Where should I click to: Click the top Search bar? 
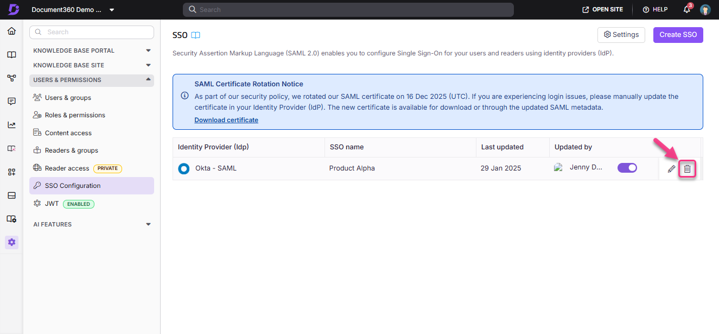click(348, 9)
